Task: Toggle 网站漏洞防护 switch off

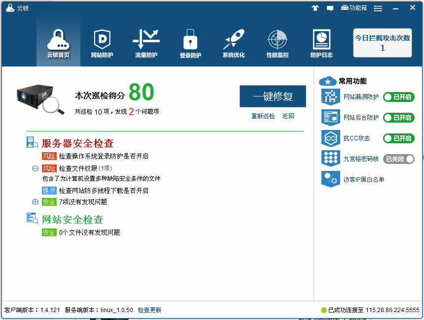Action: 398,97
